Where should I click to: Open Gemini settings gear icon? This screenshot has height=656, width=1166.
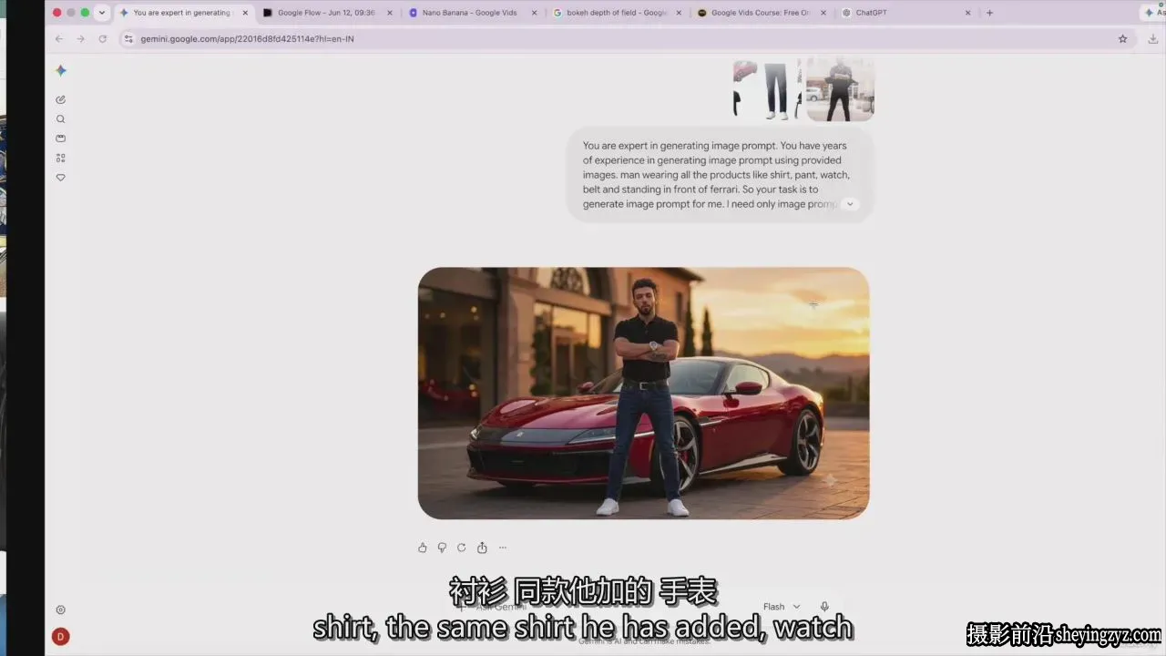pyautogui.click(x=61, y=610)
